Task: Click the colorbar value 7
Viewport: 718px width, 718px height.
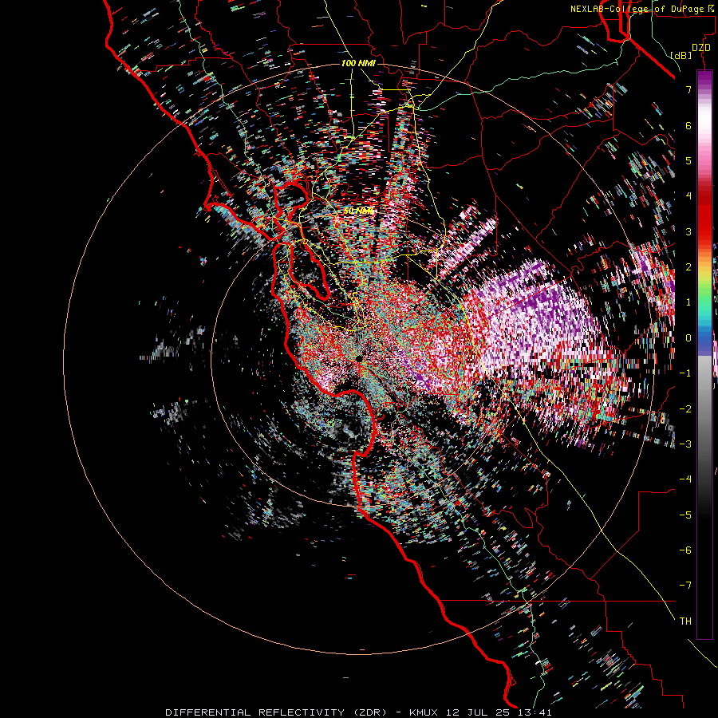Action: pos(688,89)
